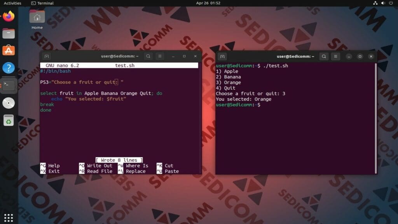Open the Help icon in the dock
The height and width of the screenshot is (224, 398).
pos(9,68)
